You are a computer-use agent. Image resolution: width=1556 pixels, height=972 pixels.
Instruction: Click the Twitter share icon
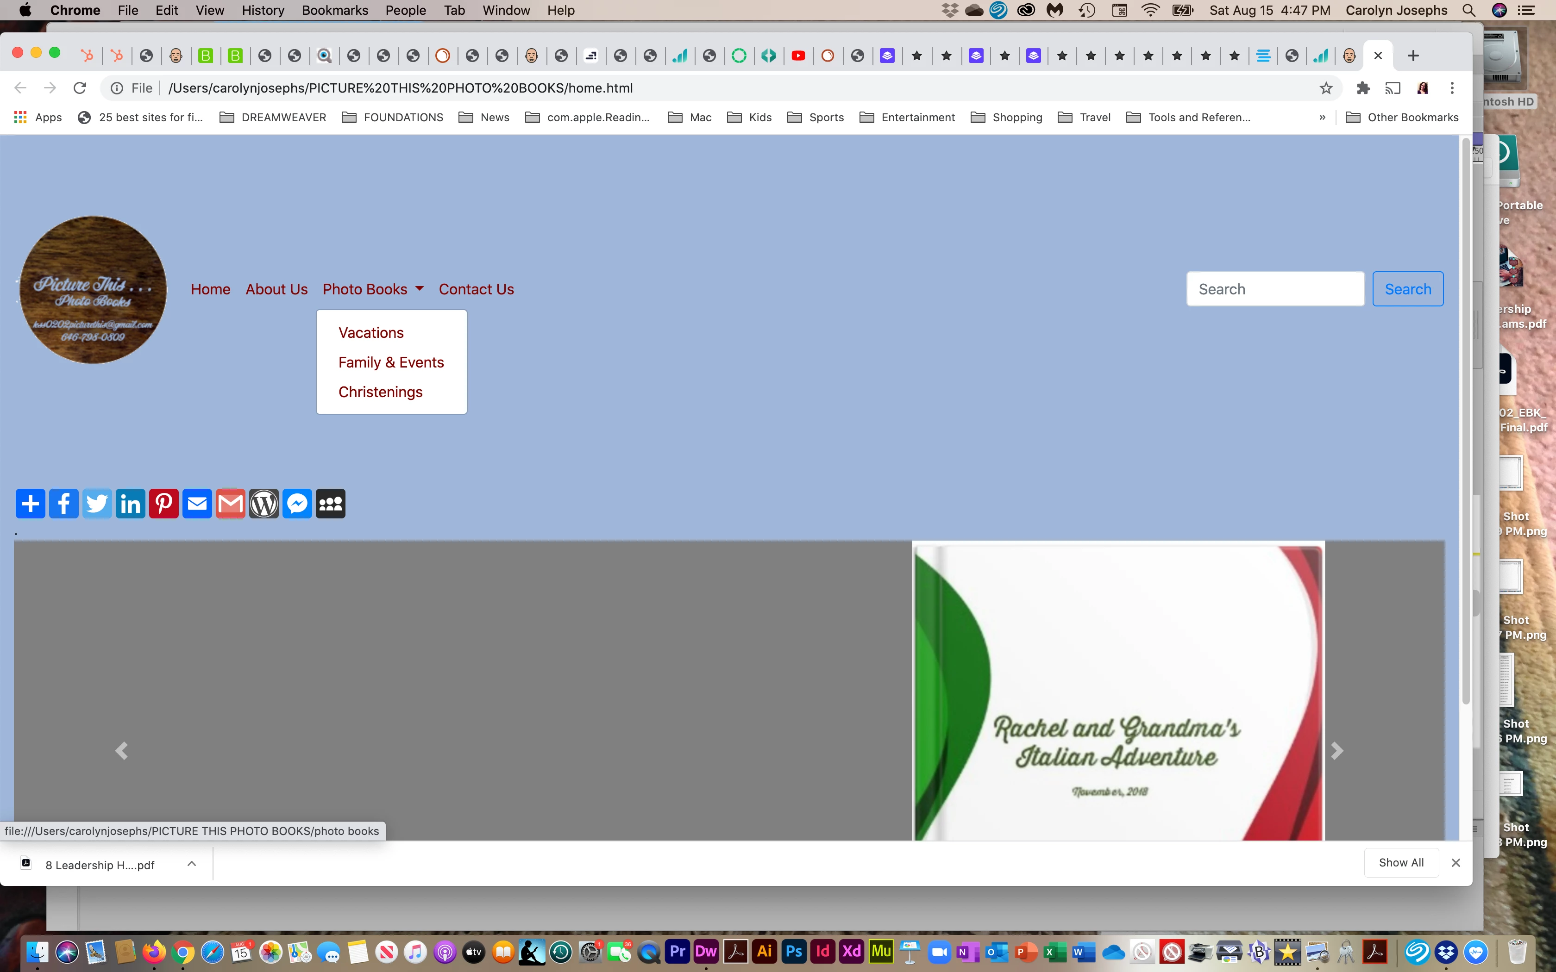[97, 504]
